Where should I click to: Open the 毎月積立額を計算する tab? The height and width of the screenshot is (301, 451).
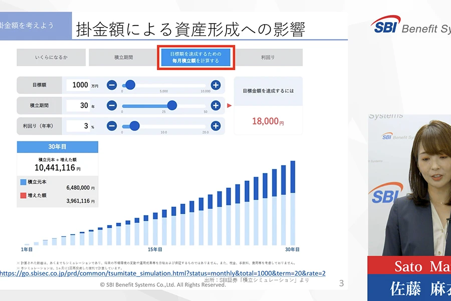[x=196, y=57]
